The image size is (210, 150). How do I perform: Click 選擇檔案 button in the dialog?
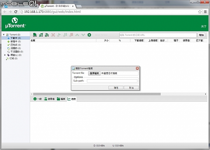click(x=94, y=73)
